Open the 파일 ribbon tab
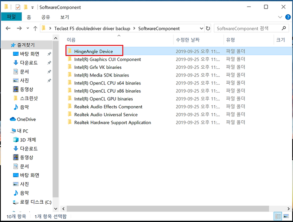Screen dimensions: 293x222 click(11, 17)
